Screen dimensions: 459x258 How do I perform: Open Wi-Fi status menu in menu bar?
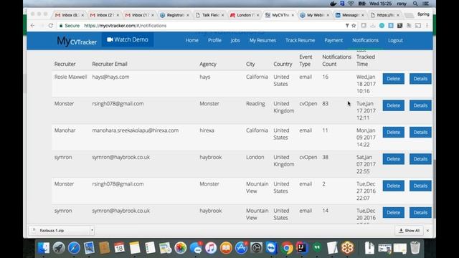click(351, 4)
